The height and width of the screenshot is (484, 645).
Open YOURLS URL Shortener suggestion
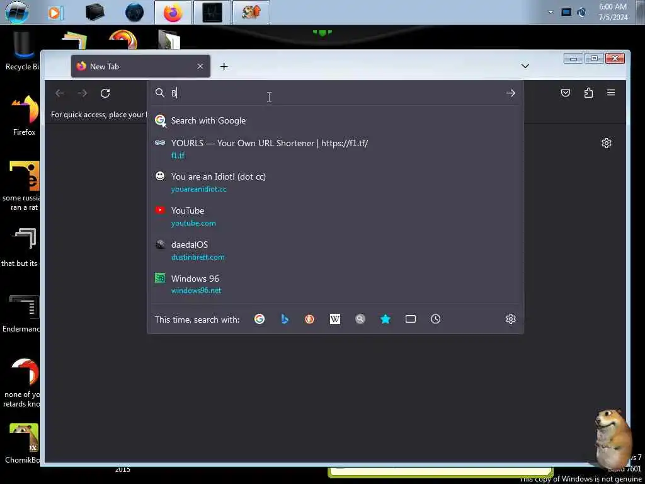(335, 149)
